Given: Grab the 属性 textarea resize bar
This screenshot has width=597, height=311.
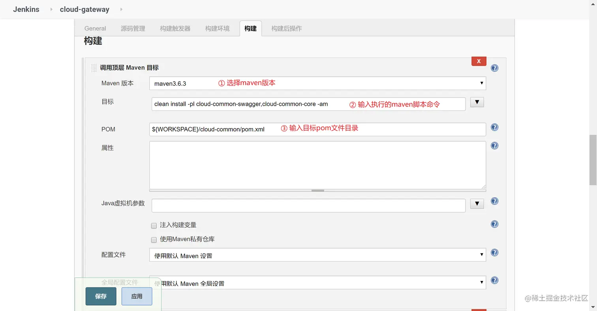Looking at the screenshot, I should (x=317, y=191).
